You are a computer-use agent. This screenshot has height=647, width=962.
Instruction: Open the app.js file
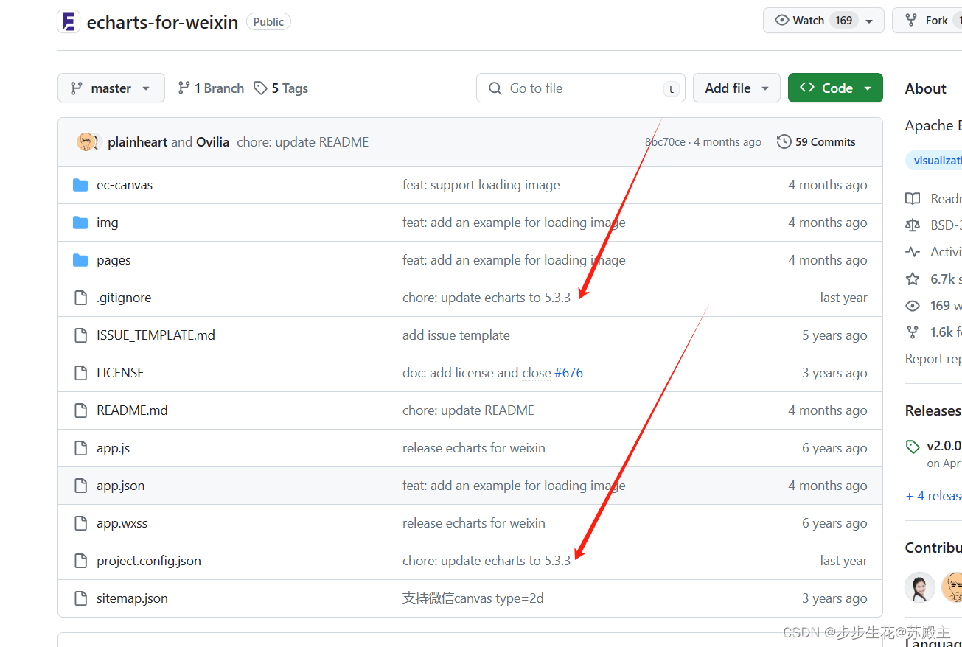[x=113, y=448]
